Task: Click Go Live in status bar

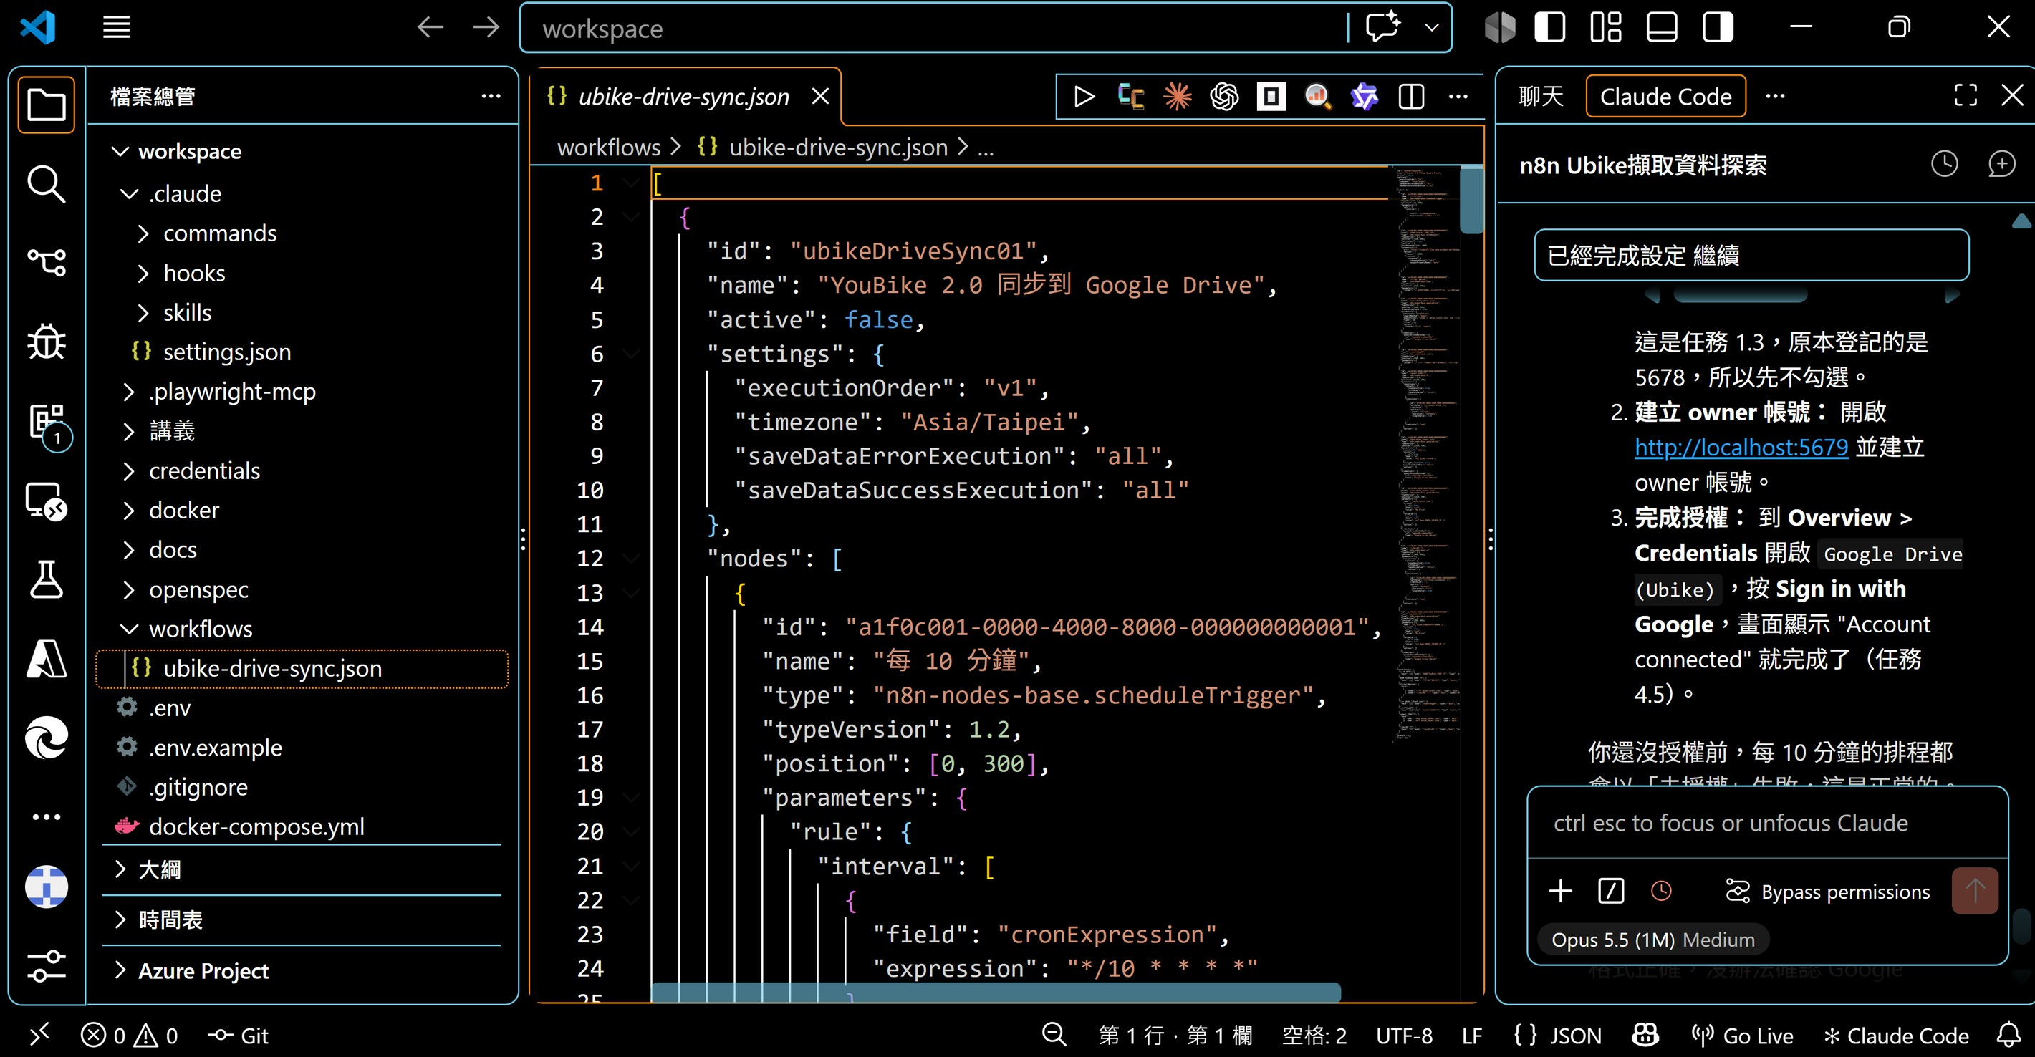Action: click(1742, 1035)
